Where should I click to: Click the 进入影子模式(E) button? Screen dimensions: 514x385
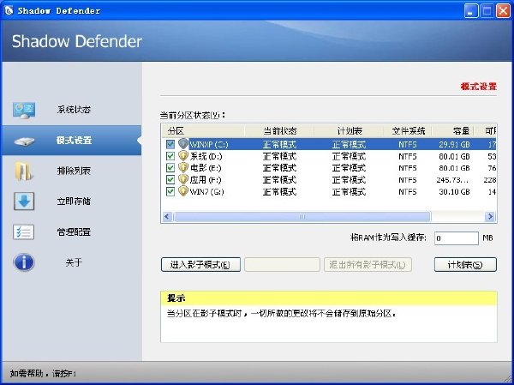200,265
